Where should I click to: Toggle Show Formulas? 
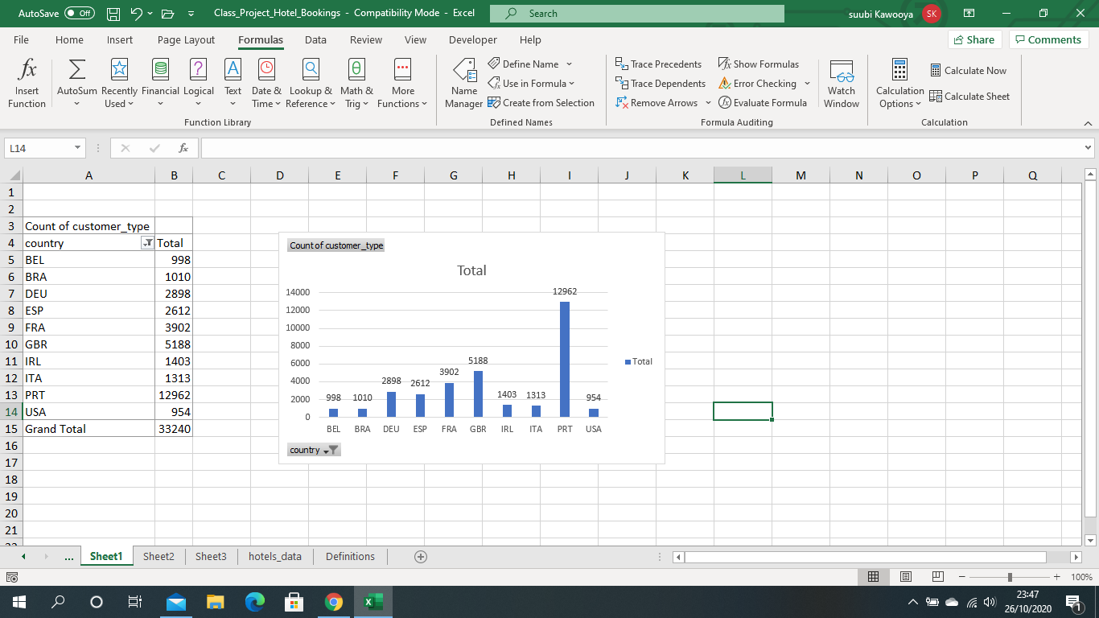point(759,64)
